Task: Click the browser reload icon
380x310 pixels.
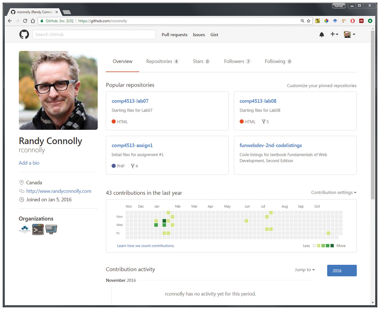Action: [25, 21]
